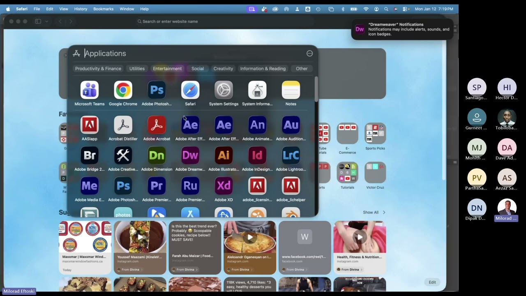Open Adobe Dreamweaver (Dw) app icon
526x296 pixels.
point(190,155)
